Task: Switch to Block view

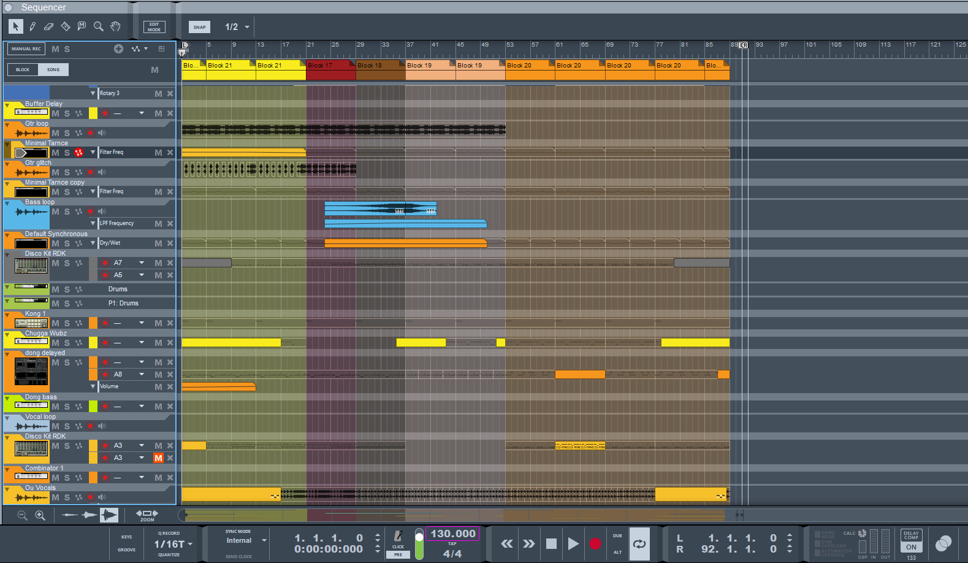Action: [x=23, y=70]
